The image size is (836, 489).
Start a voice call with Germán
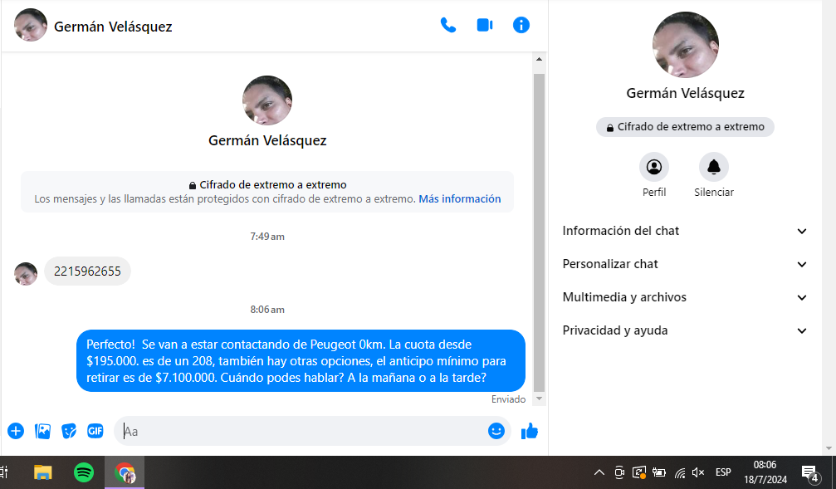pyautogui.click(x=448, y=25)
